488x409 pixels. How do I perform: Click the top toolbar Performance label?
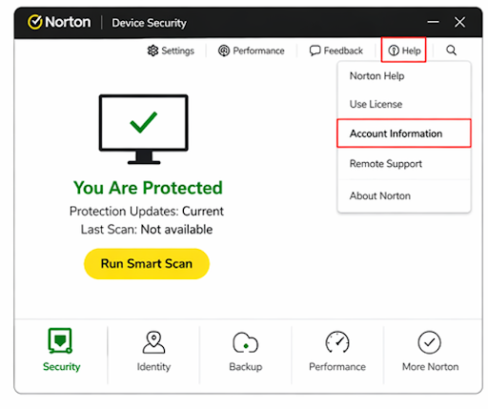click(258, 51)
